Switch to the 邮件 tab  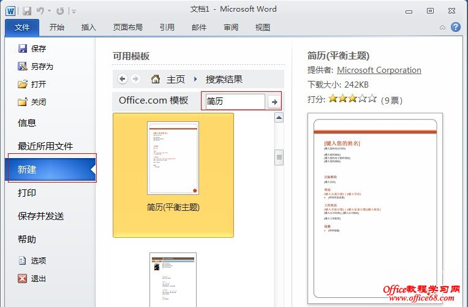199,28
